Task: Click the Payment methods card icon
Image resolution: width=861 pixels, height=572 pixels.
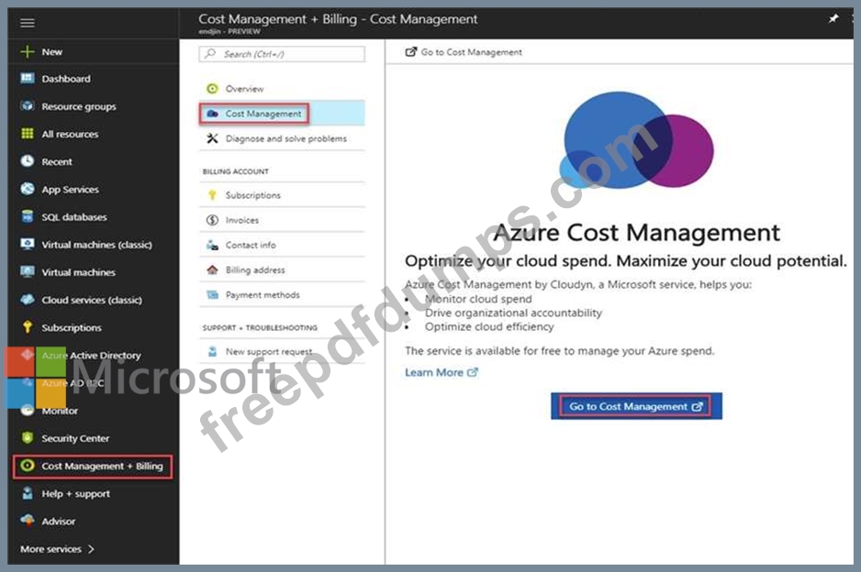Action: pyautogui.click(x=213, y=294)
